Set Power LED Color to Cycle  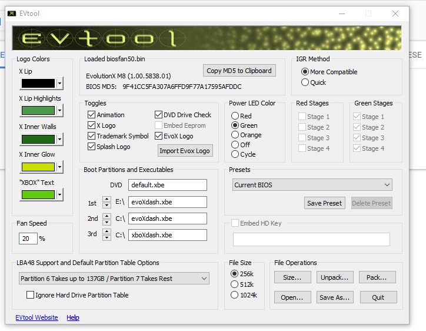click(x=244, y=154)
